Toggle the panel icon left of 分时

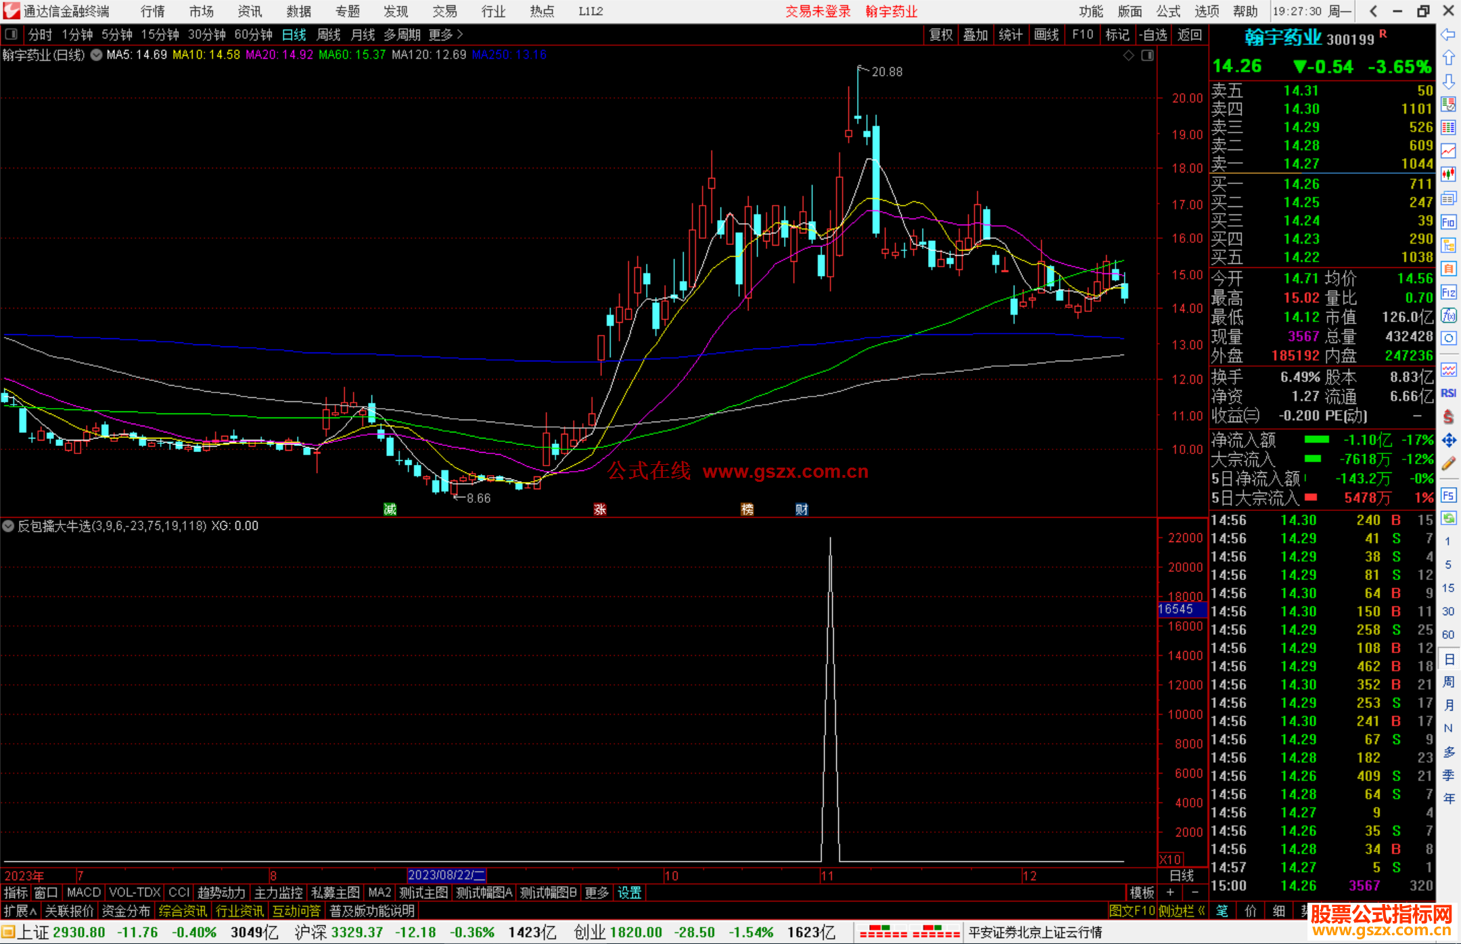(11, 35)
